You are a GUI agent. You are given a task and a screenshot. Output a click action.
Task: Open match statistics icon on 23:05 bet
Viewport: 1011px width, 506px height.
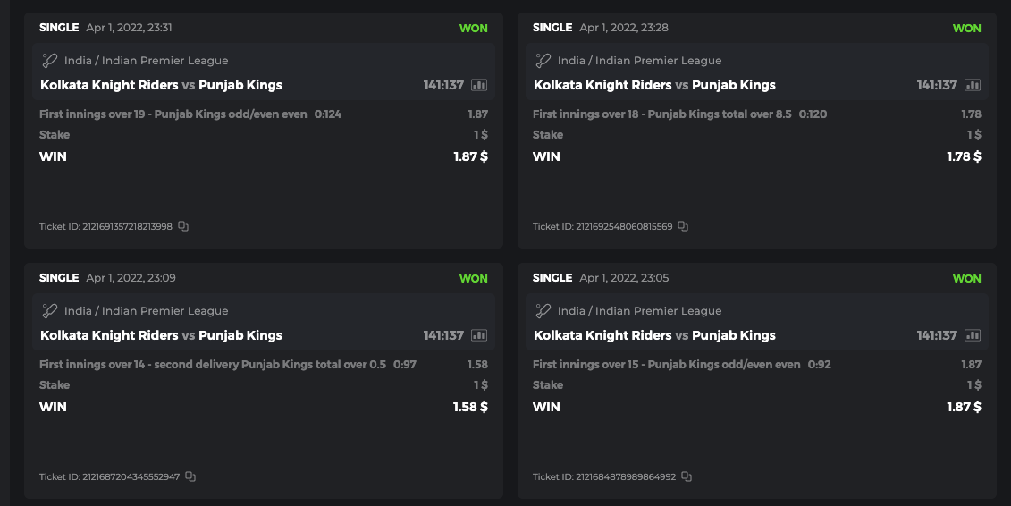(973, 336)
